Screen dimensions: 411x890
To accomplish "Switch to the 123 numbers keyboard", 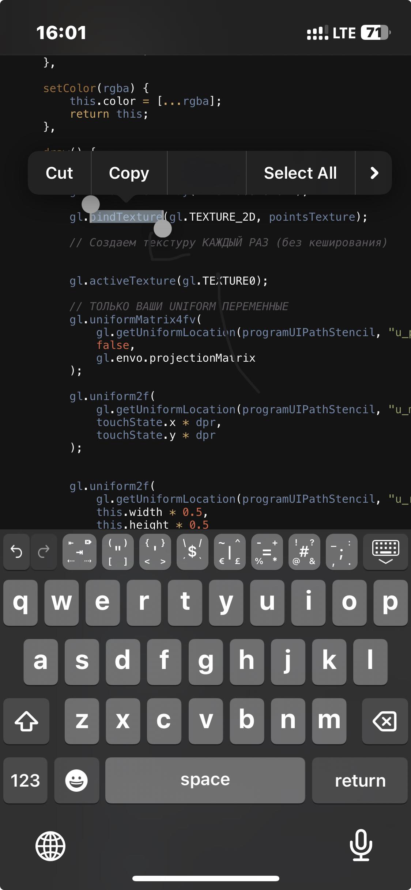I will pyautogui.click(x=25, y=780).
